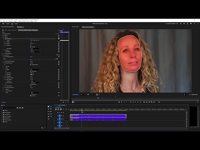This screenshot has height=150, width=200.
Task: Open the File menu
Action: (1, 21)
